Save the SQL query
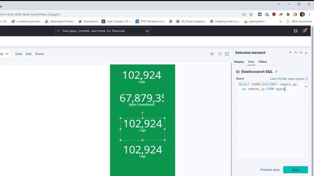Image resolution: width=314 pixels, height=176 pixels. [295, 170]
